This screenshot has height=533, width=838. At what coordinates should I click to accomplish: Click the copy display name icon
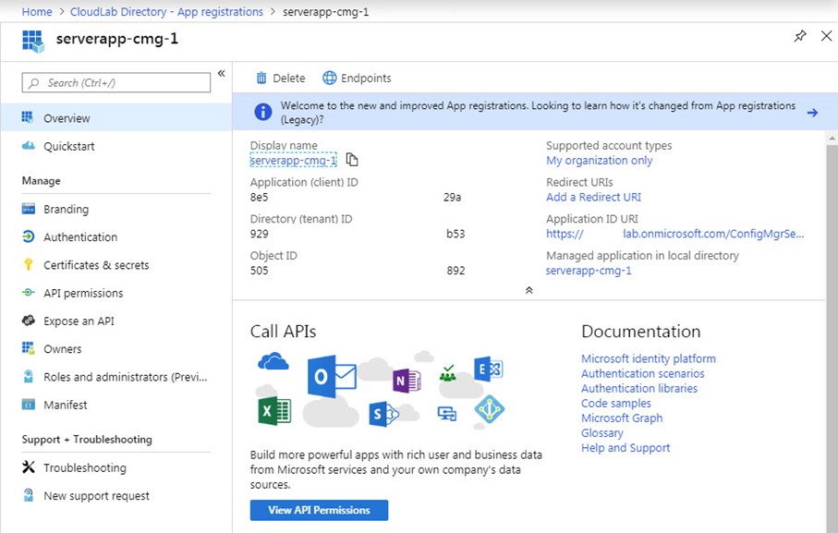click(352, 160)
